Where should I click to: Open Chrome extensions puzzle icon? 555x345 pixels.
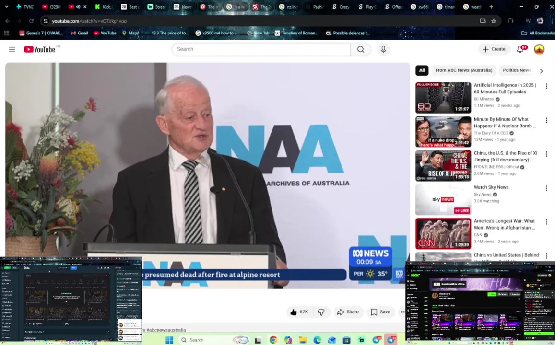pos(510,21)
